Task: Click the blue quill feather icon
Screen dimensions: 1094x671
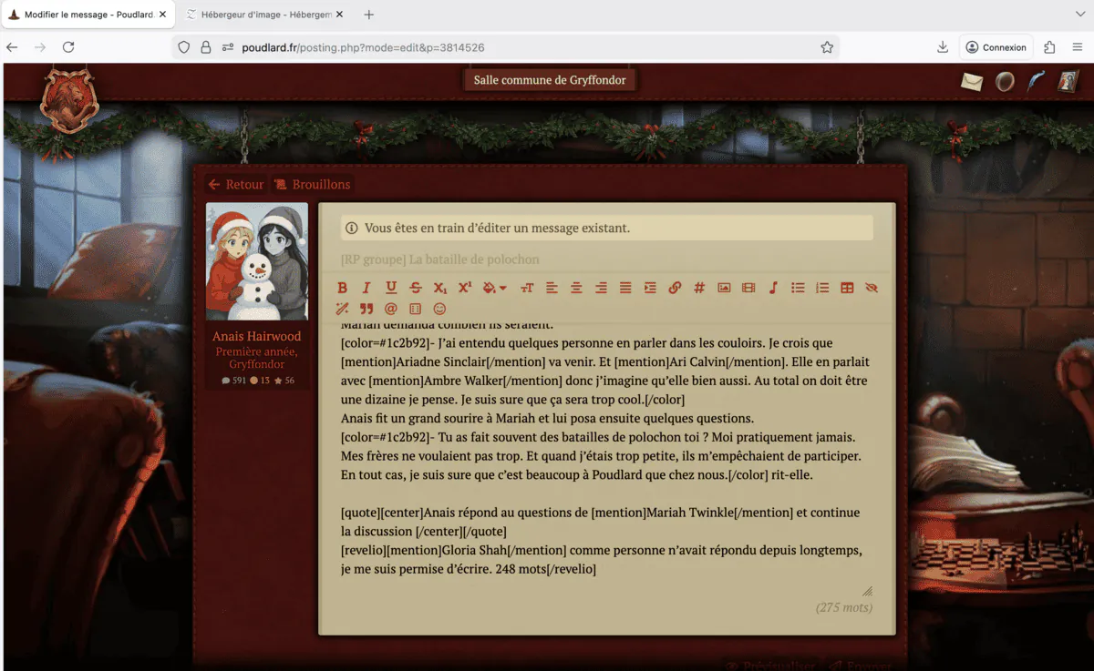Action: point(1036,82)
